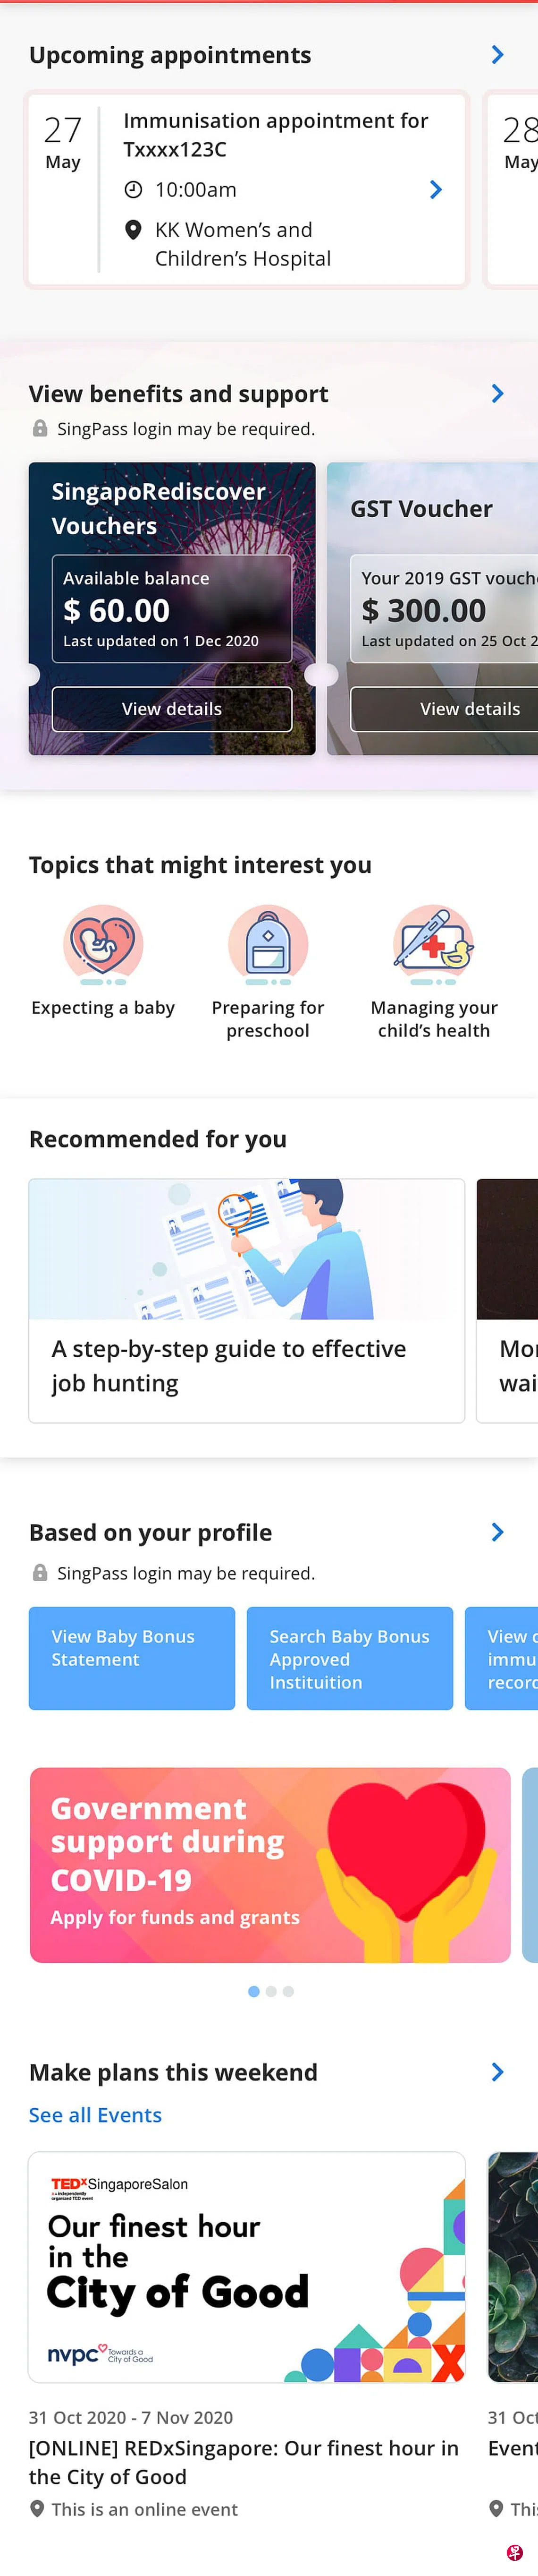Expand Make plans this weekend chevron
538x2576 pixels.
(x=497, y=2072)
